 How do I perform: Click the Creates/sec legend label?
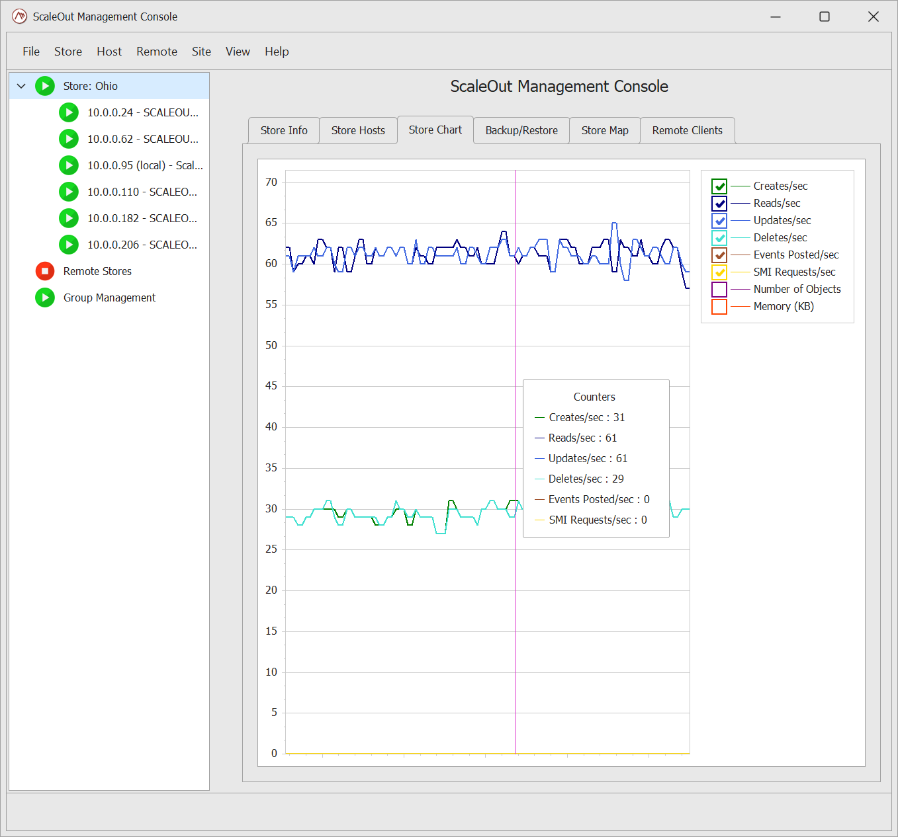point(780,186)
